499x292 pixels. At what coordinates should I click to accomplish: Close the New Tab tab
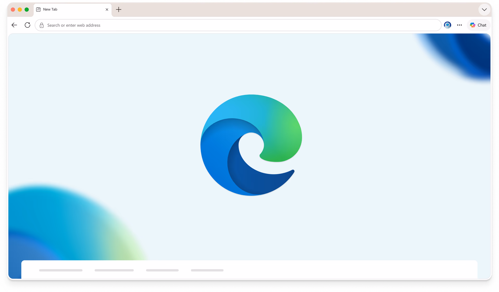pos(107,10)
